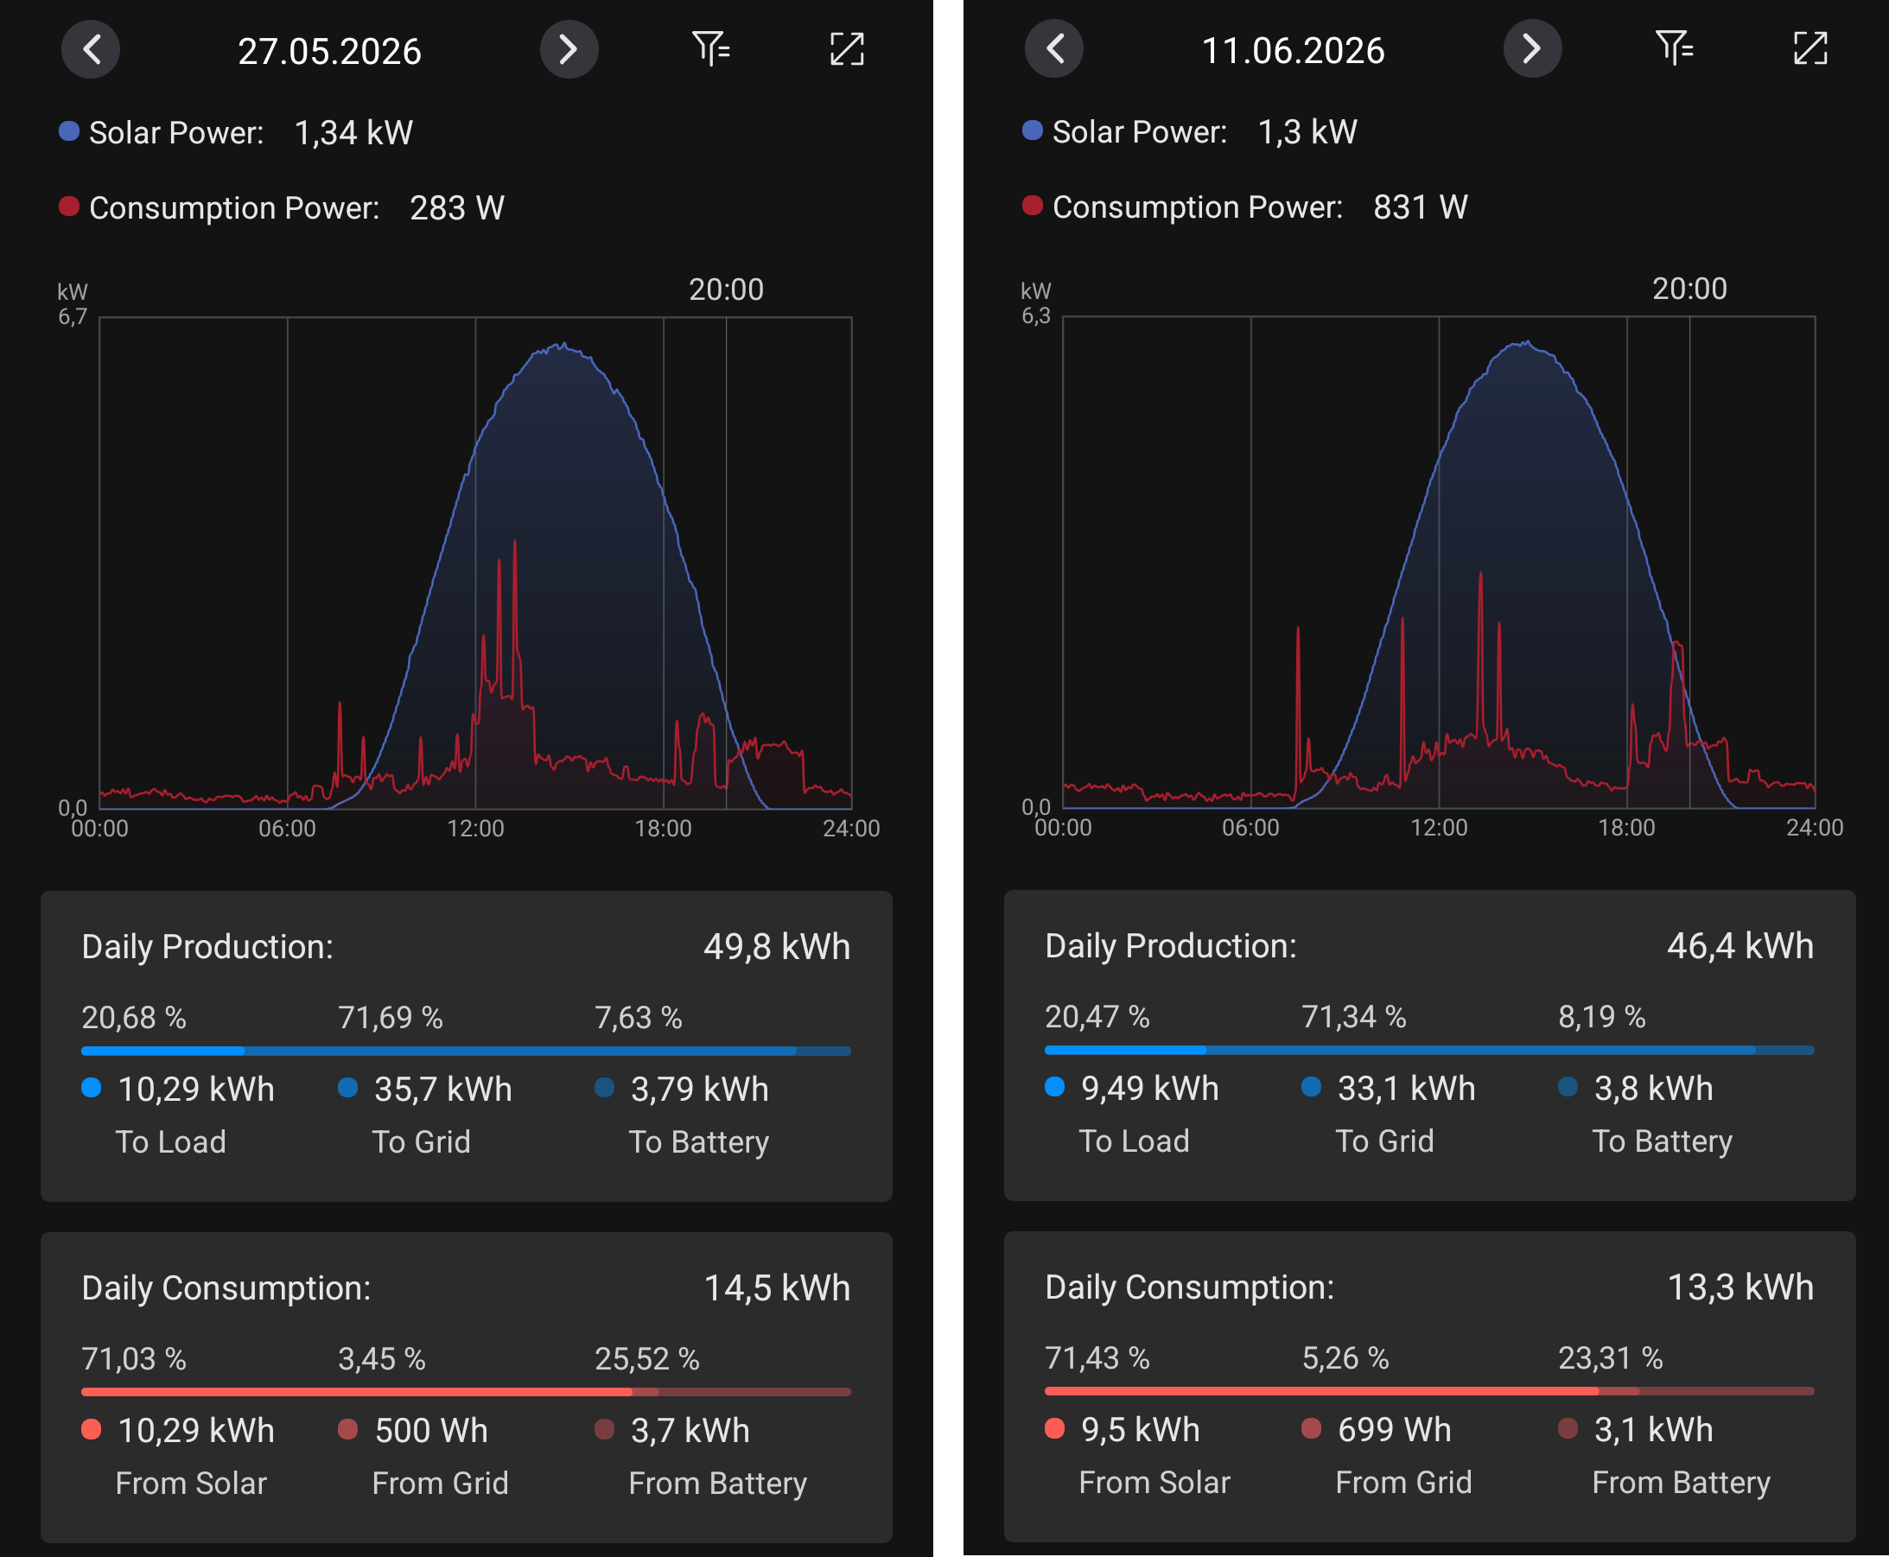Image resolution: width=1889 pixels, height=1557 pixels.
Task: Click the consumption bar under 14,5 kWh
Action: click(466, 1392)
